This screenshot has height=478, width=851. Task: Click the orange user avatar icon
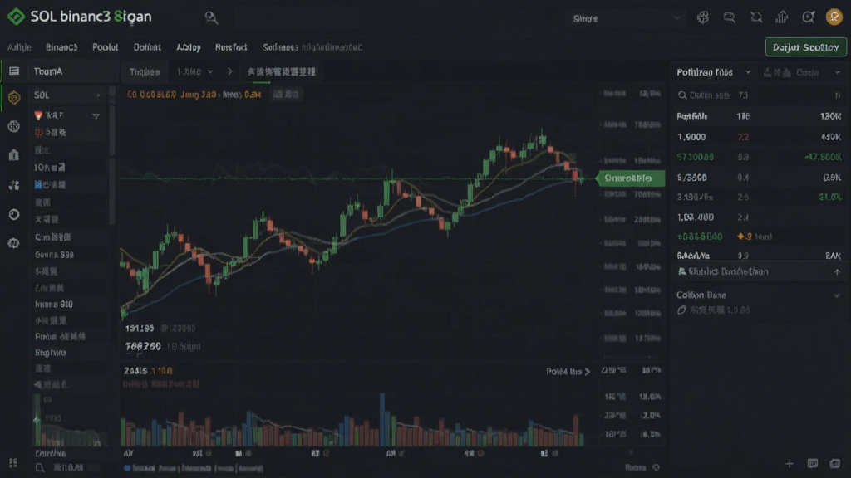834,17
